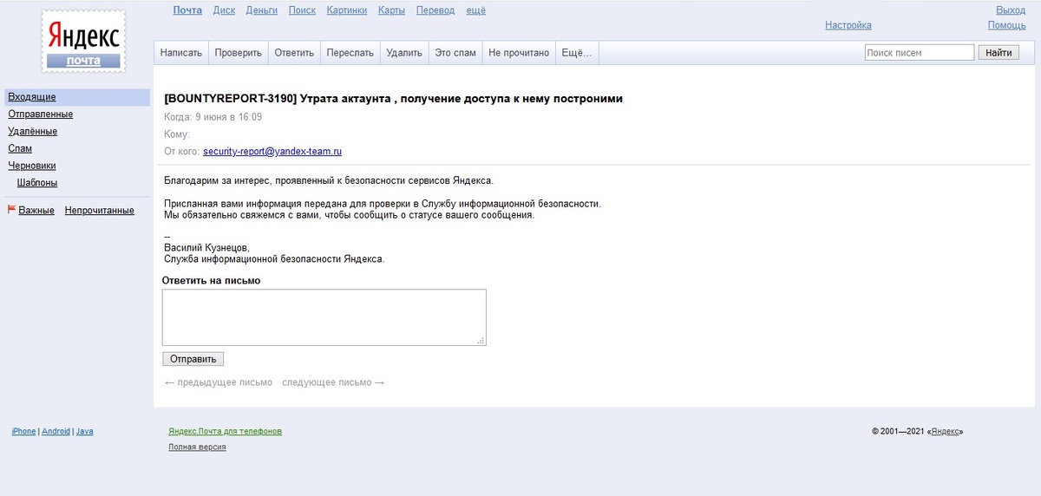This screenshot has height=496, width=1041.
Task: Mark message with Это спам button
Action: point(455,52)
